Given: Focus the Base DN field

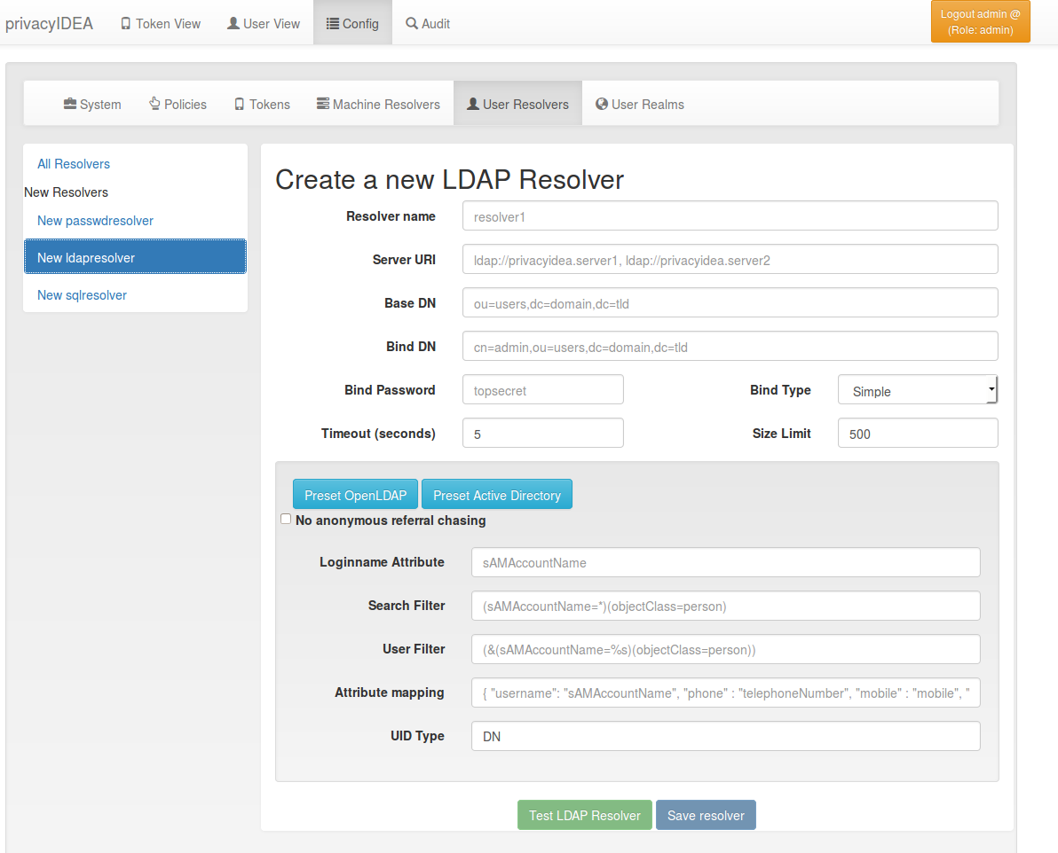Looking at the screenshot, I should (x=730, y=302).
